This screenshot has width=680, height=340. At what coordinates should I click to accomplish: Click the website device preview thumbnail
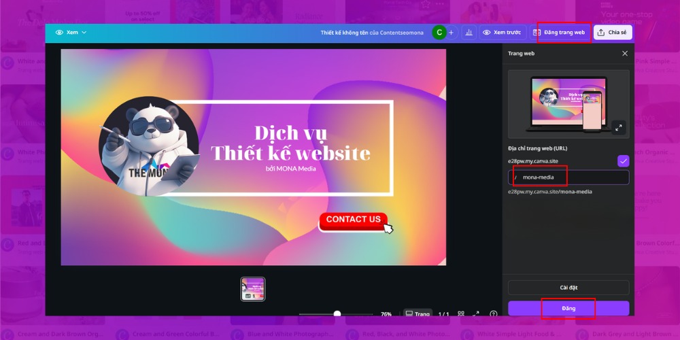coord(568,104)
